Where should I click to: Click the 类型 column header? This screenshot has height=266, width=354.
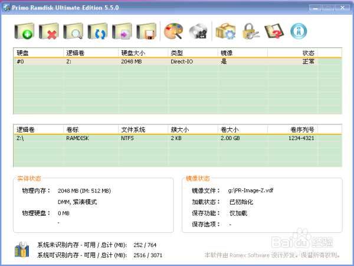193,53
